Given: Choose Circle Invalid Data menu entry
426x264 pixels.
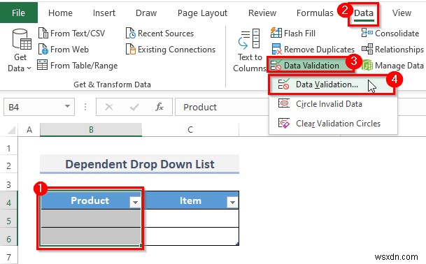Looking at the screenshot, I should tap(333, 104).
